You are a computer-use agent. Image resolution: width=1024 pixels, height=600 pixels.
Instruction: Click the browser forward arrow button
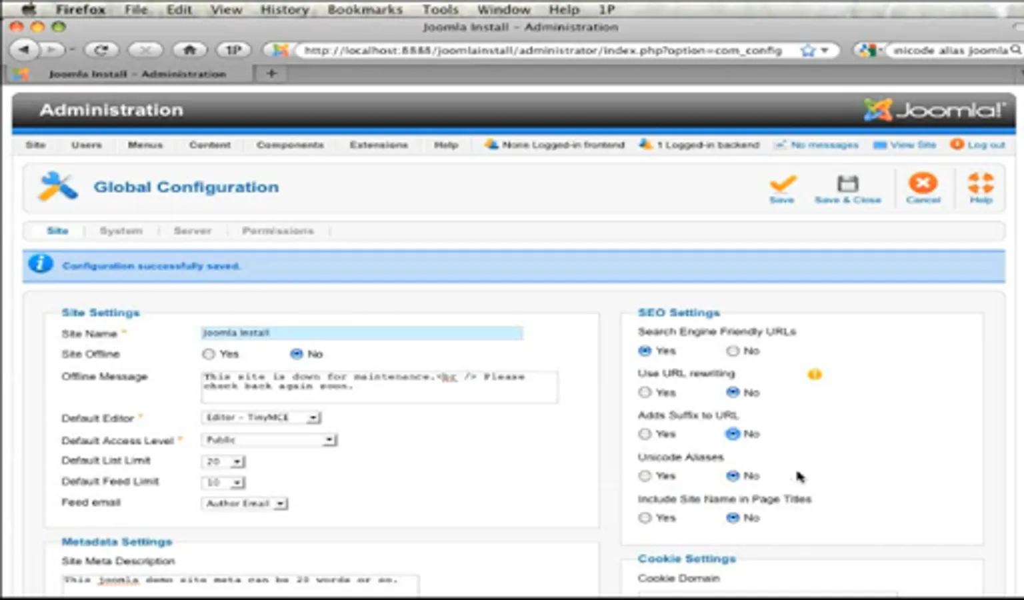tap(52, 50)
